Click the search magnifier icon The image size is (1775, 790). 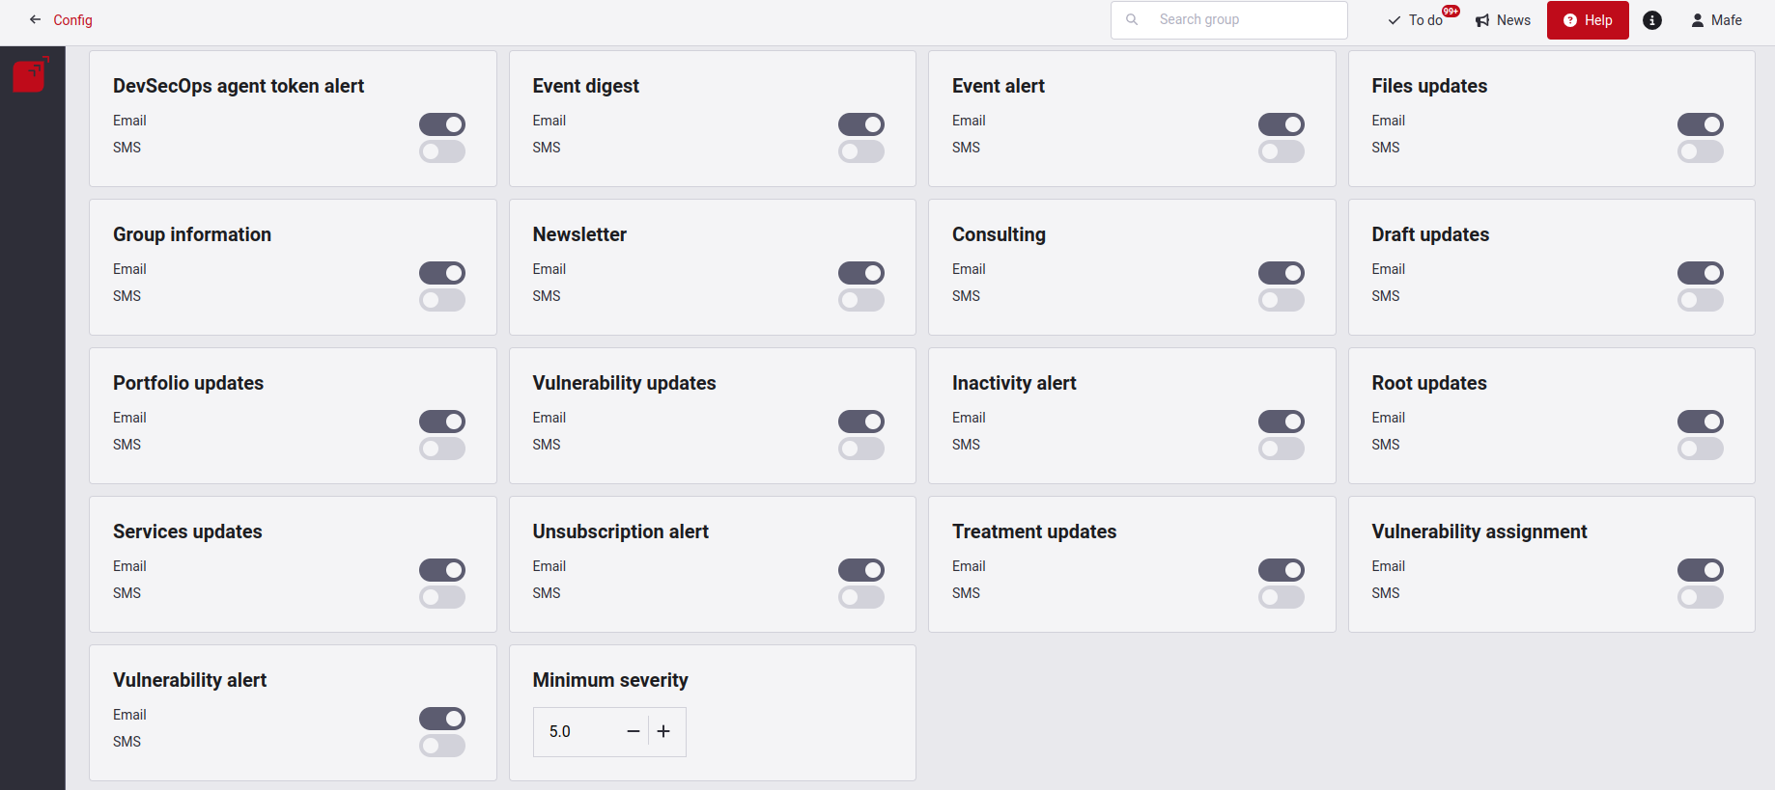point(1131,19)
